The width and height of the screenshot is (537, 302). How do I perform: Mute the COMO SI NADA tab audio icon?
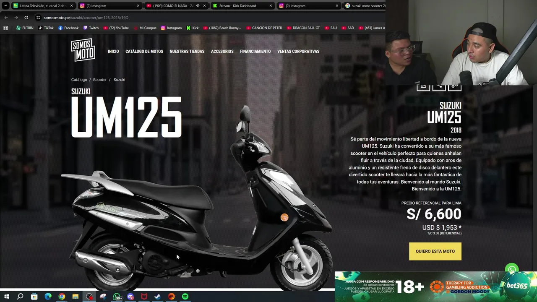tap(198, 6)
